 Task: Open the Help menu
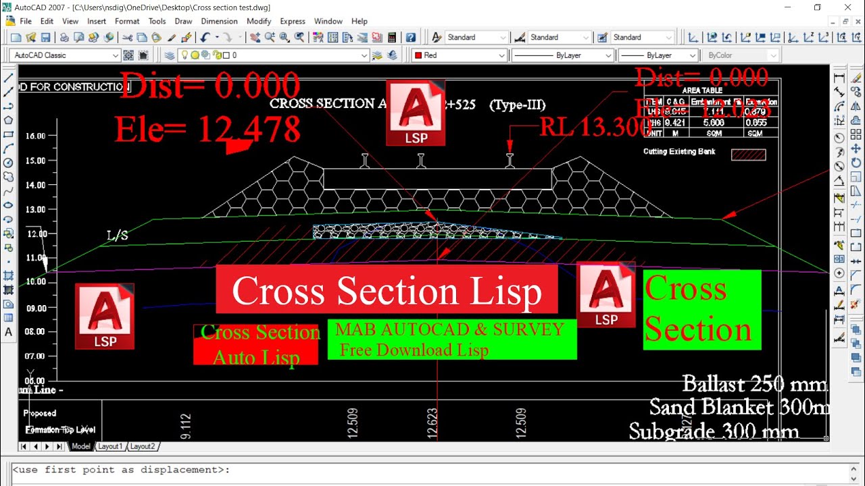click(x=360, y=22)
